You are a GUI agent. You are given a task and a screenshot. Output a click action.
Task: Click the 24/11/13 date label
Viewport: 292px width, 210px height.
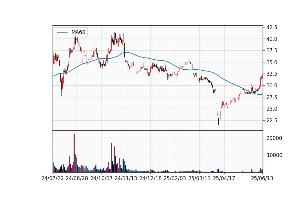coord(126,178)
